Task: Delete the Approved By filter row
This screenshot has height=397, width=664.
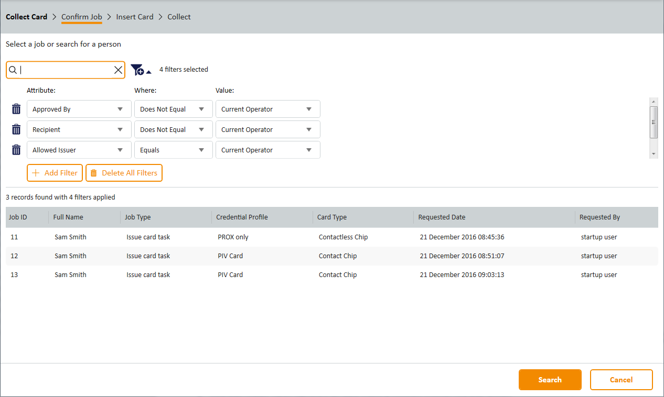Action: tap(16, 109)
